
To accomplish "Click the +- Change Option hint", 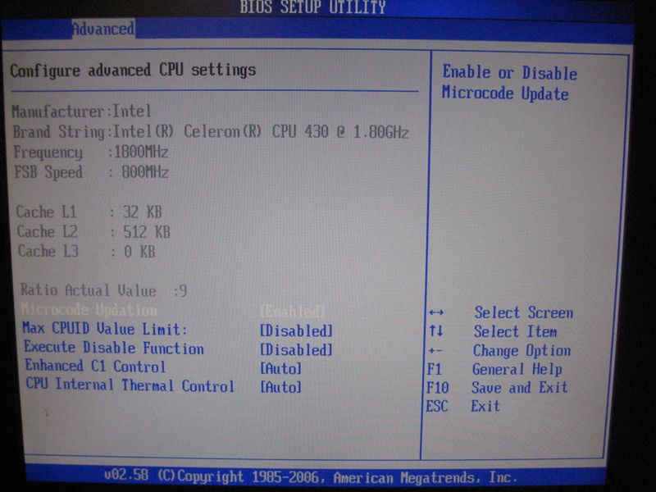I will coord(500,351).
